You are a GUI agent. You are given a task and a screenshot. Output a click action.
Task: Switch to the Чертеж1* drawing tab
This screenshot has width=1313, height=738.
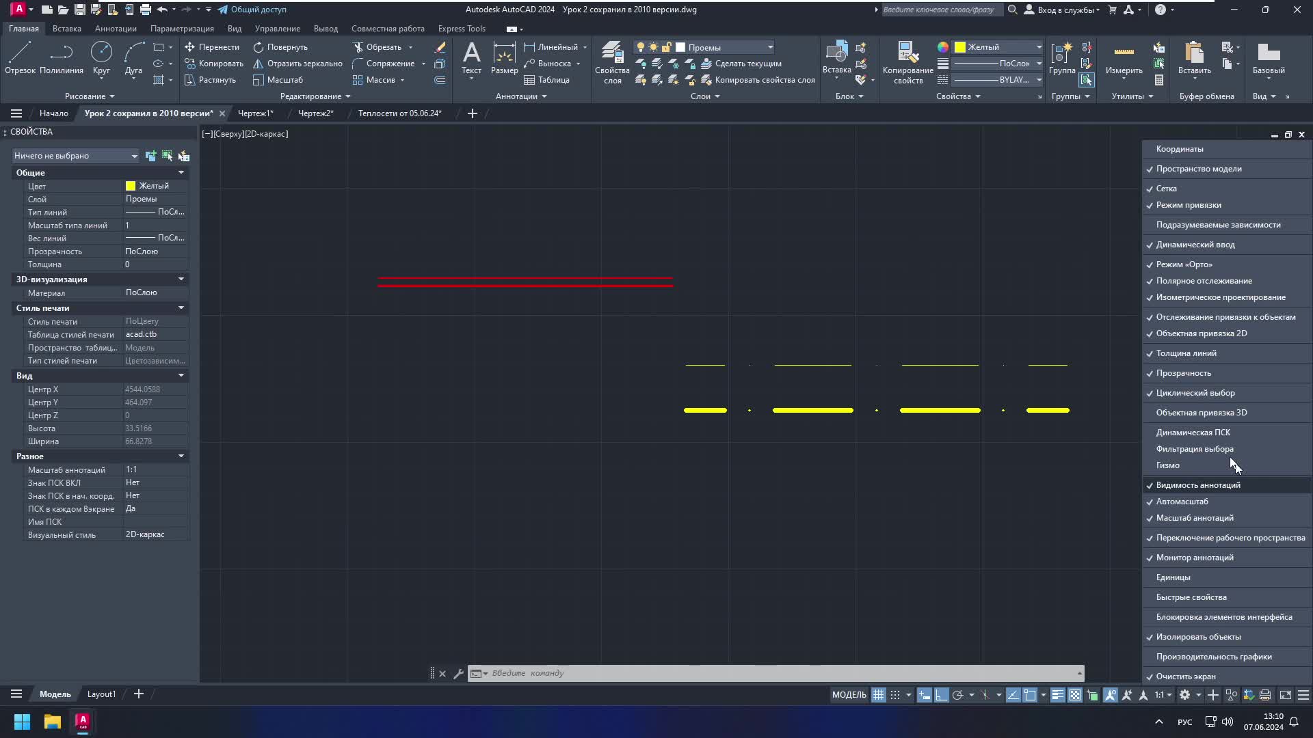coord(255,113)
